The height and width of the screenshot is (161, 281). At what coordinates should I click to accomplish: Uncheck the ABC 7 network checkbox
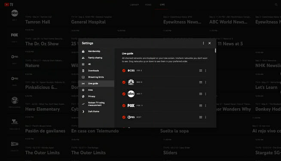click(x=124, y=94)
